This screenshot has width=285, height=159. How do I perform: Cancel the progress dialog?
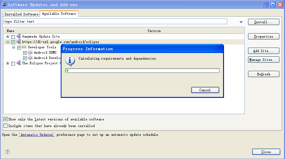click(205, 90)
